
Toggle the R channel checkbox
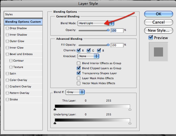79,50
